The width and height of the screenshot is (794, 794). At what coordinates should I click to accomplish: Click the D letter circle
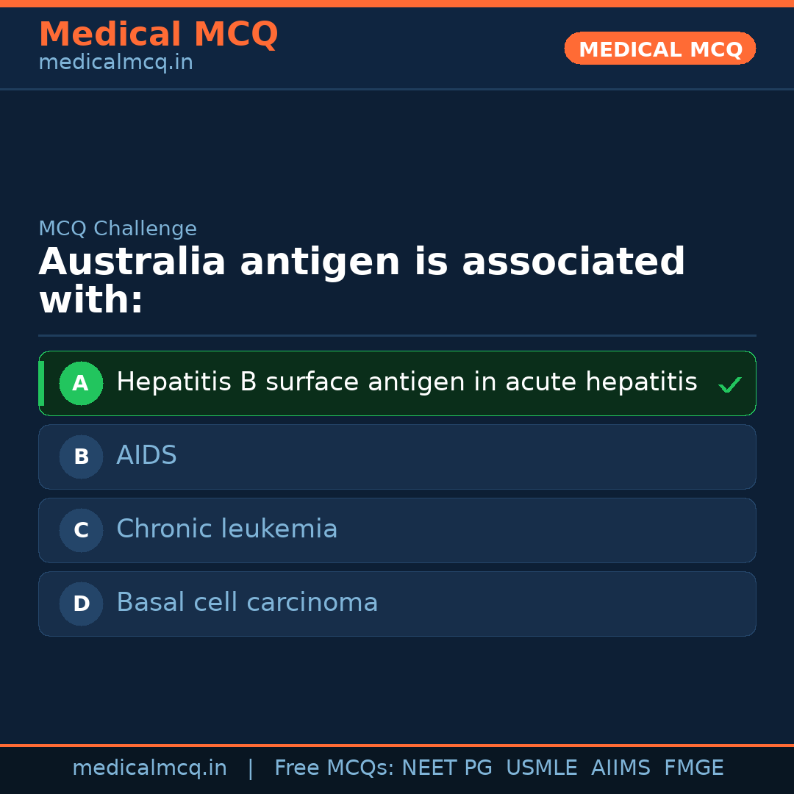81,604
